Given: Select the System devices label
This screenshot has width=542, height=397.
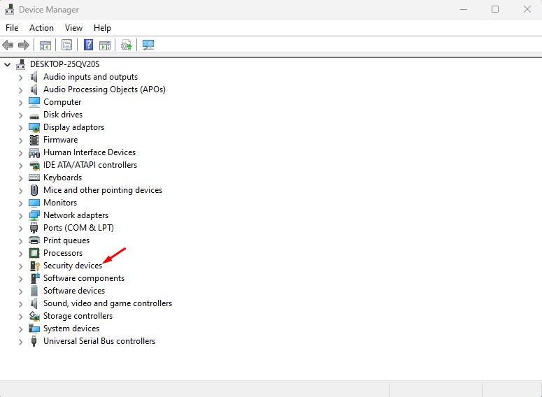Looking at the screenshot, I should [x=71, y=329].
